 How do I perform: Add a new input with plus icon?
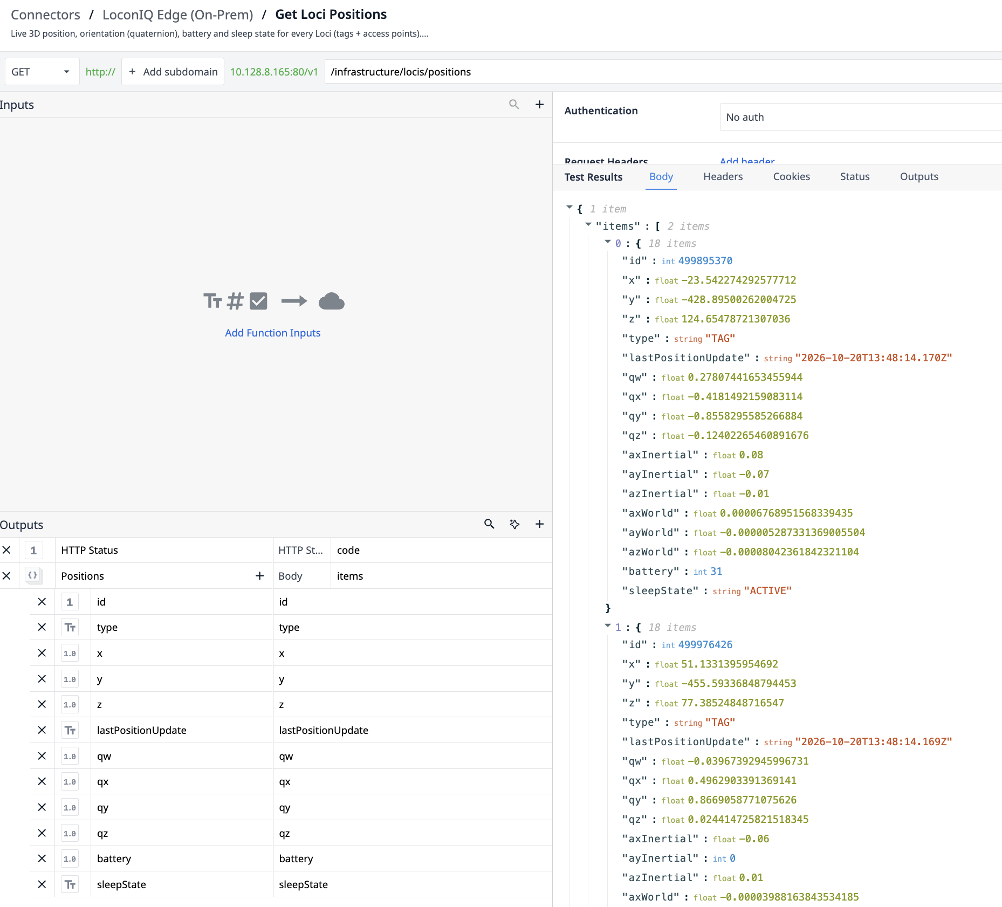(539, 105)
